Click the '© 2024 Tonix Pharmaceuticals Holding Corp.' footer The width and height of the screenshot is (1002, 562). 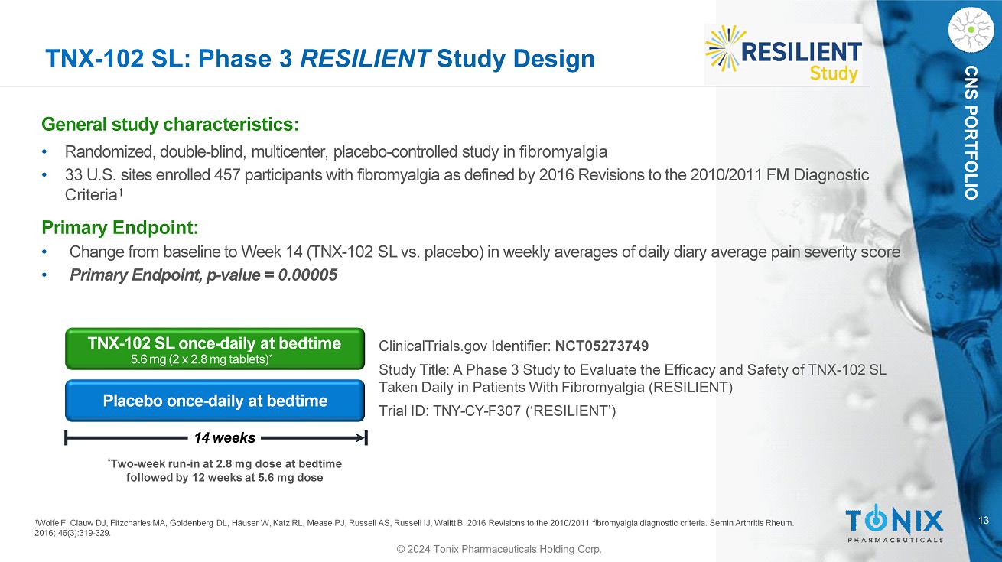tap(501, 550)
